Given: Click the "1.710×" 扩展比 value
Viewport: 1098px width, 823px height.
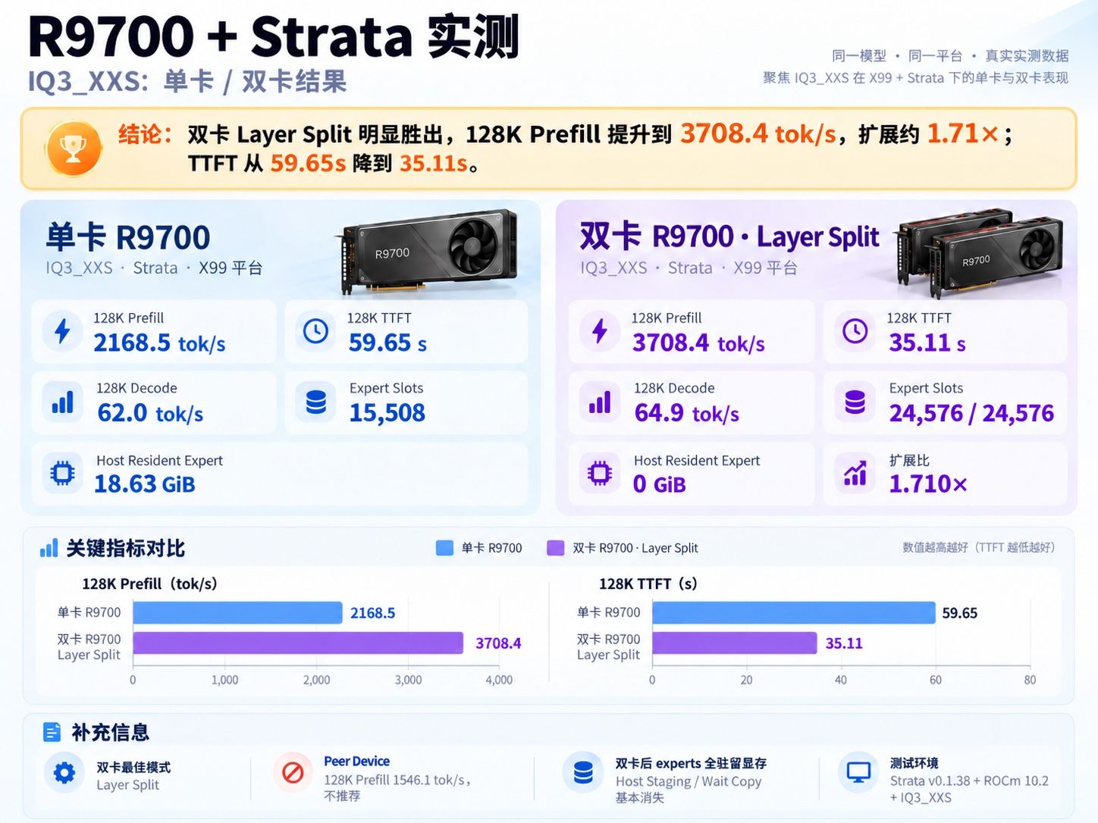Looking at the screenshot, I should tap(928, 483).
